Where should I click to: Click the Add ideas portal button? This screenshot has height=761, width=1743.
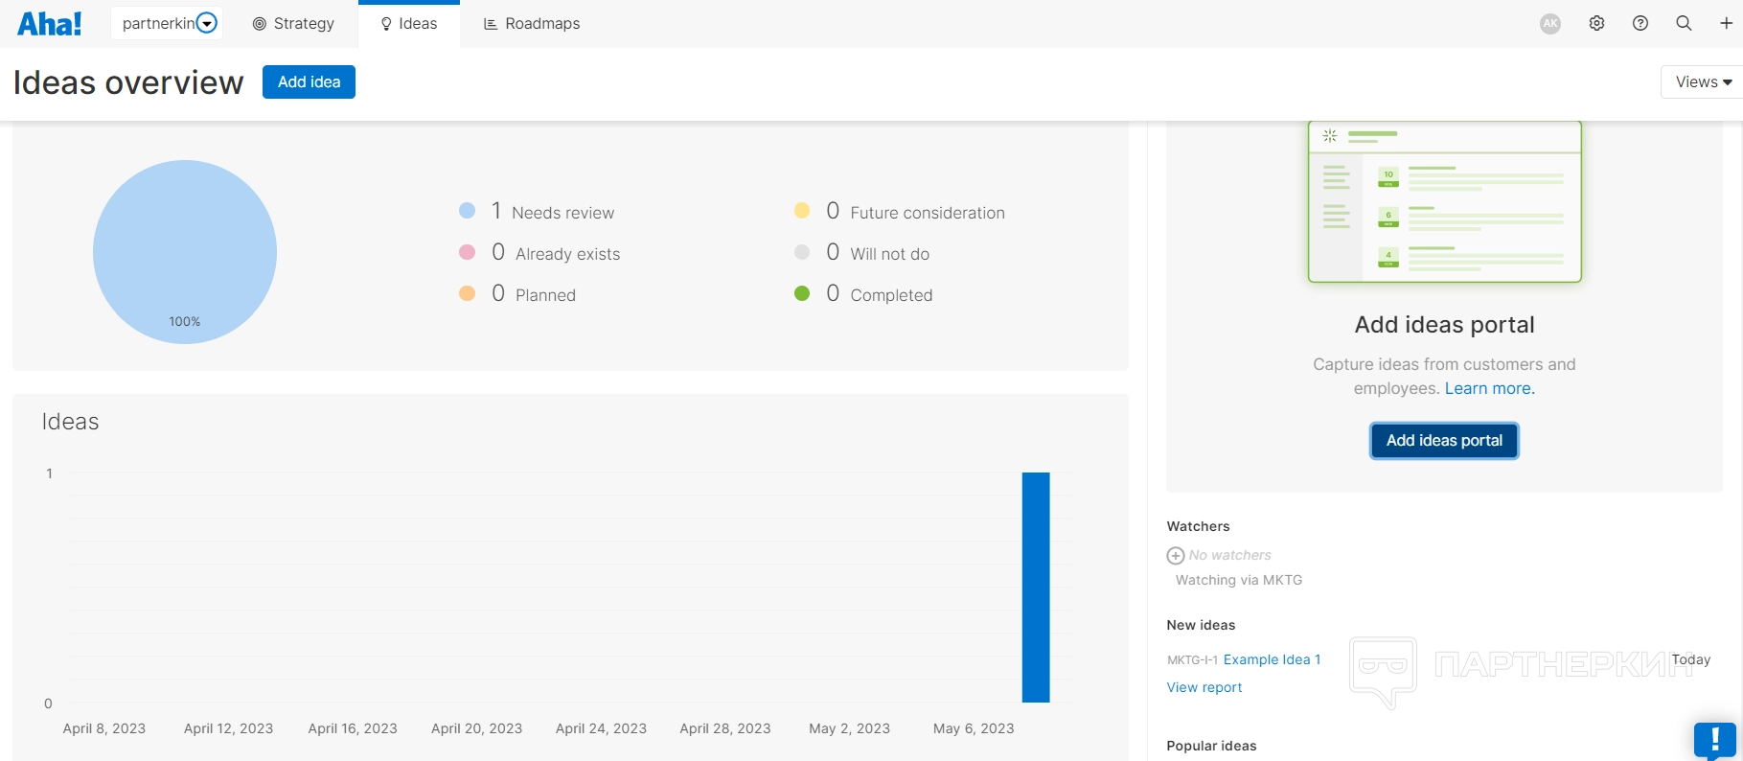click(1444, 441)
